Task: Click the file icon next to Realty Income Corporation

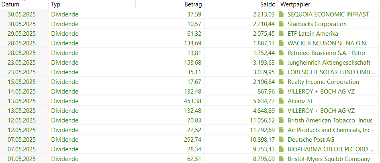Action: (282, 82)
